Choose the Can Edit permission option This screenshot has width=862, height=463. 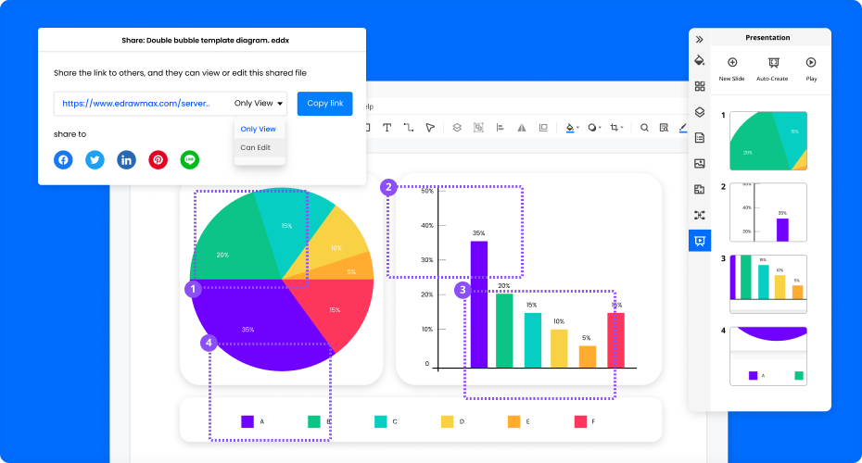pyautogui.click(x=256, y=147)
